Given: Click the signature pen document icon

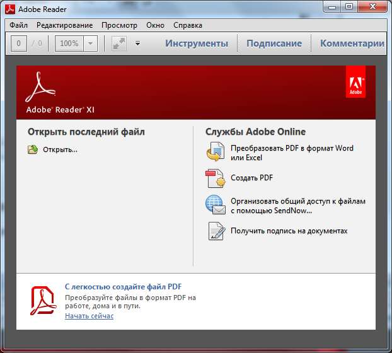Looking at the screenshot, I should pos(217,231).
